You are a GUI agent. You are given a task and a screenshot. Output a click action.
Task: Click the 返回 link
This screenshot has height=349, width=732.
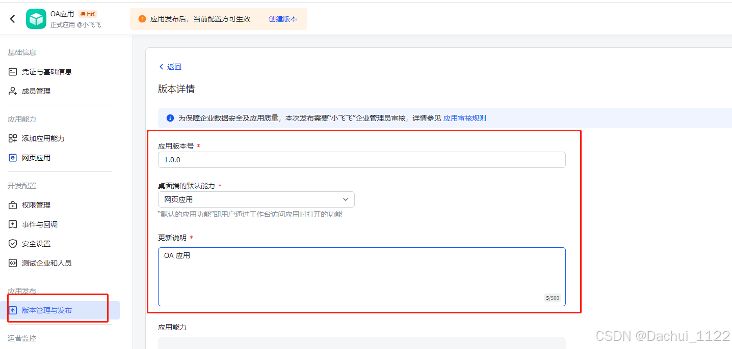click(x=174, y=67)
